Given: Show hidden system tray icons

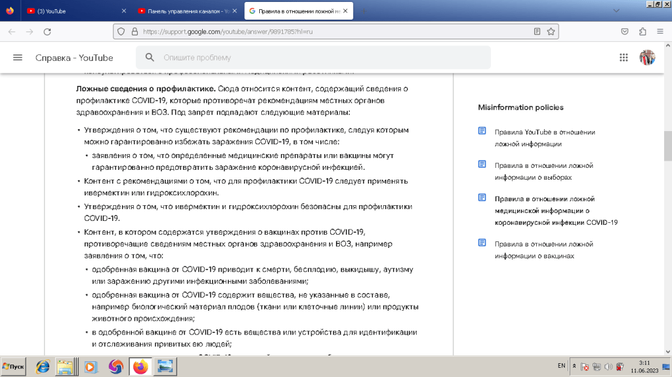Looking at the screenshot, I should point(574,366).
